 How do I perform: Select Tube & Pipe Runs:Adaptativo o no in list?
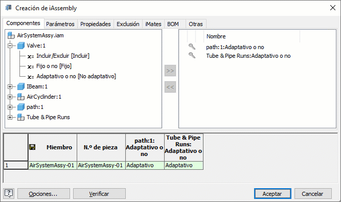248,56
